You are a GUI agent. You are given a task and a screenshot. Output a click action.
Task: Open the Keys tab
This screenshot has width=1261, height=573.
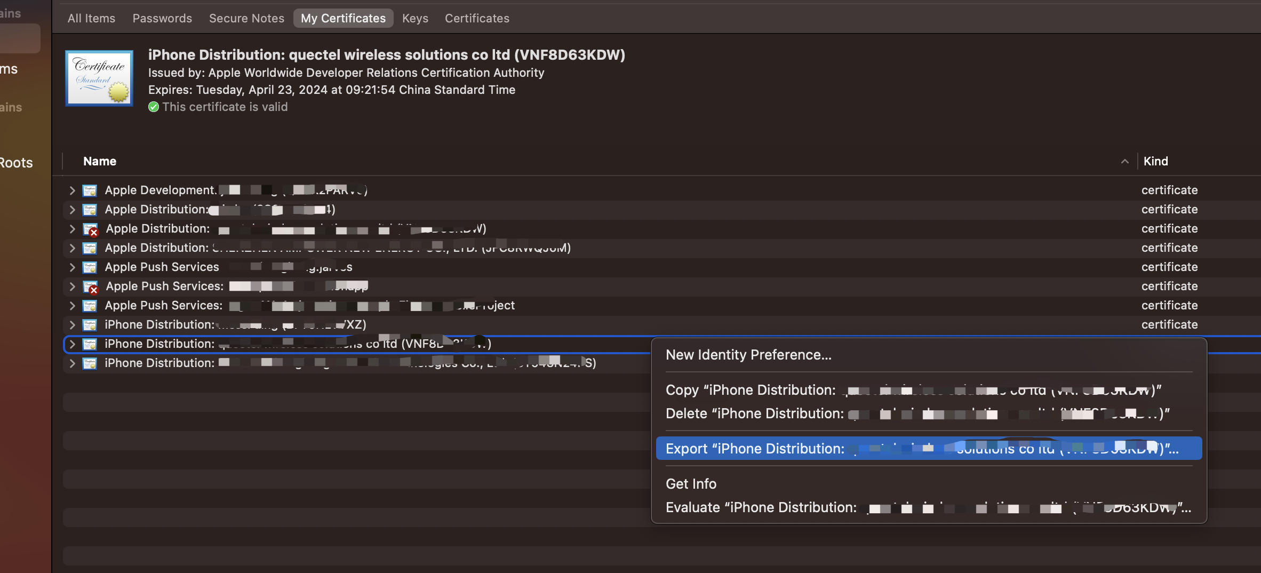point(415,18)
